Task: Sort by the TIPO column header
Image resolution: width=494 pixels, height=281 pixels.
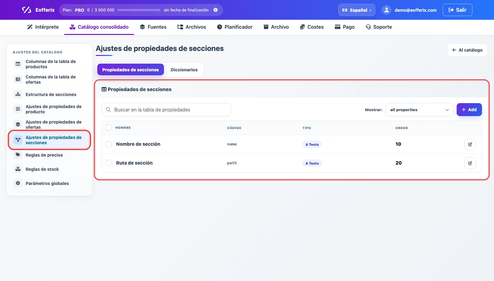Action: pyautogui.click(x=307, y=128)
